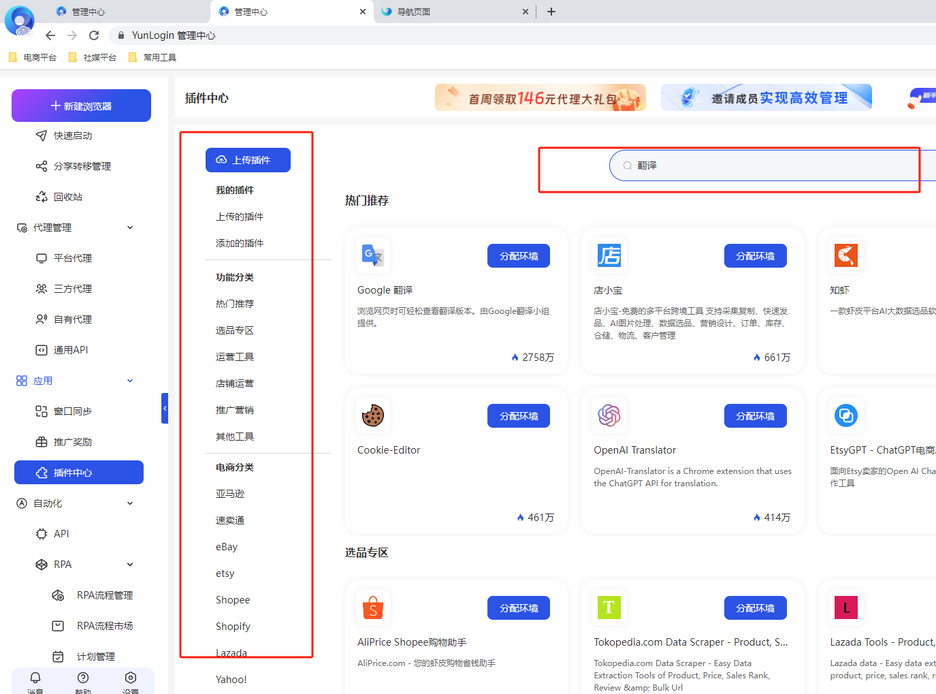Click the Cookie-Editor plugin icon
The height and width of the screenshot is (694, 936).
(x=372, y=415)
